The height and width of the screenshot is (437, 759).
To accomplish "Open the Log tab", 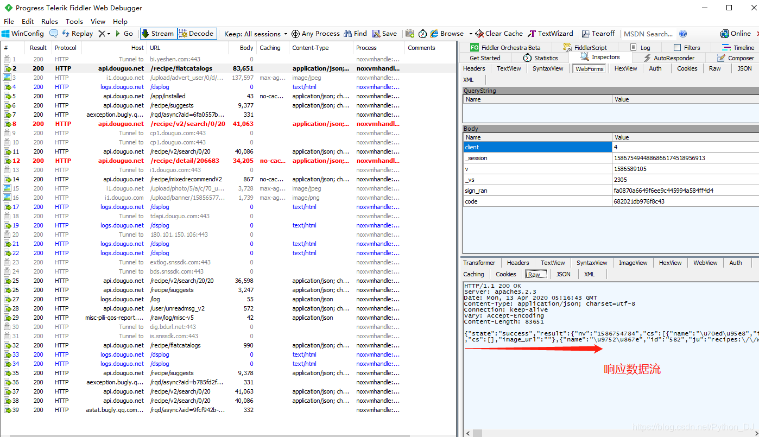I will [640, 48].
